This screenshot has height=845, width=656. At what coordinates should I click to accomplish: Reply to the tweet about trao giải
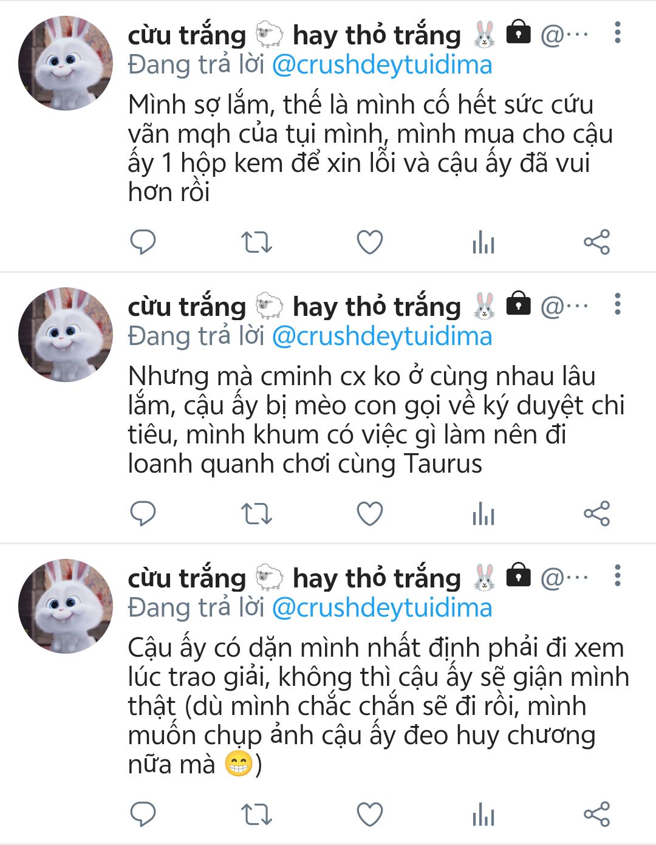[143, 814]
